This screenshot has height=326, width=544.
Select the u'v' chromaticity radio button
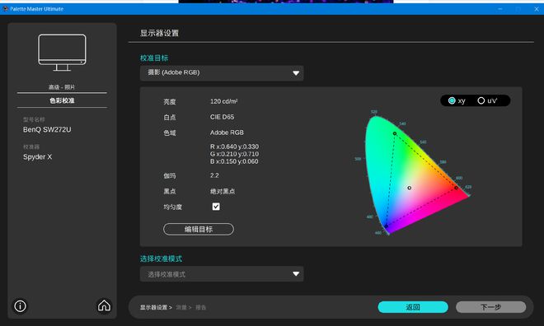pos(481,100)
